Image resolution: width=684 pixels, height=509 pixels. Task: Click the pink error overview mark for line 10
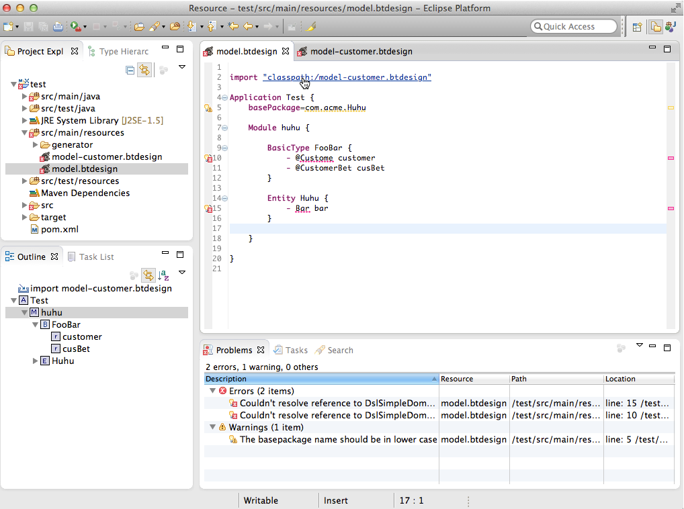click(671, 158)
